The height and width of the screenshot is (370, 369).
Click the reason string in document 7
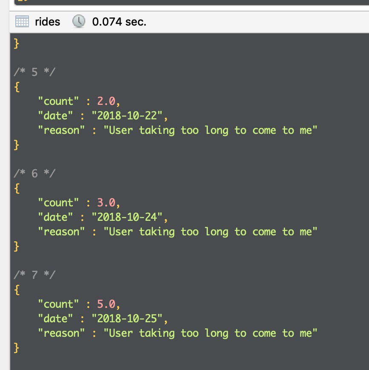pyautogui.click(x=211, y=333)
